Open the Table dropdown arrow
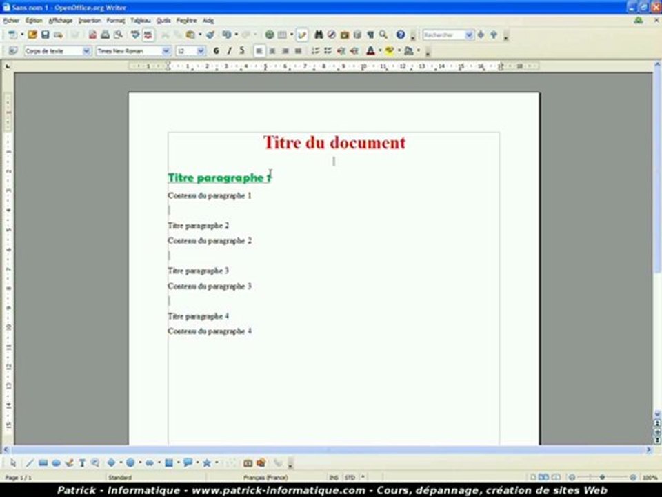Viewport: 662px width, 497px height. point(292,35)
